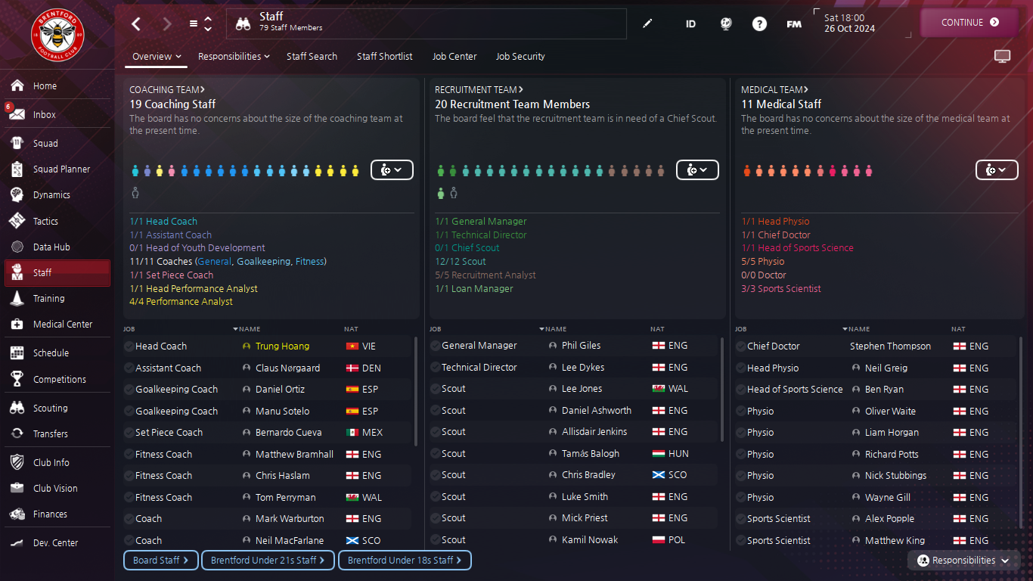
Task: Open Brentford Under 21s Staff
Action: pyautogui.click(x=268, y=561)
